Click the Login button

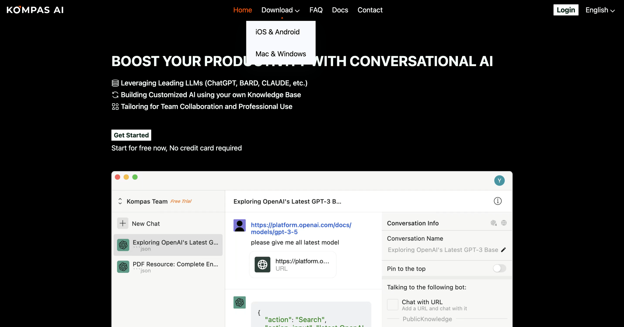point(566,10)
